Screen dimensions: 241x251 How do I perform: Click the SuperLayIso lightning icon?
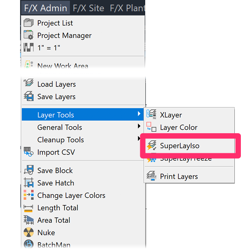151,146
